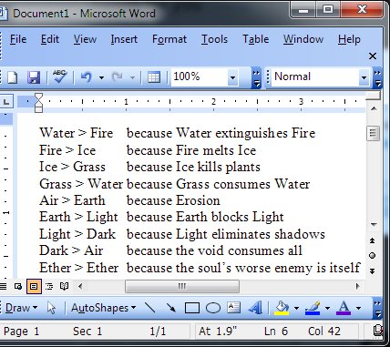Open Font Color dropdown arrow

point(358,308)
